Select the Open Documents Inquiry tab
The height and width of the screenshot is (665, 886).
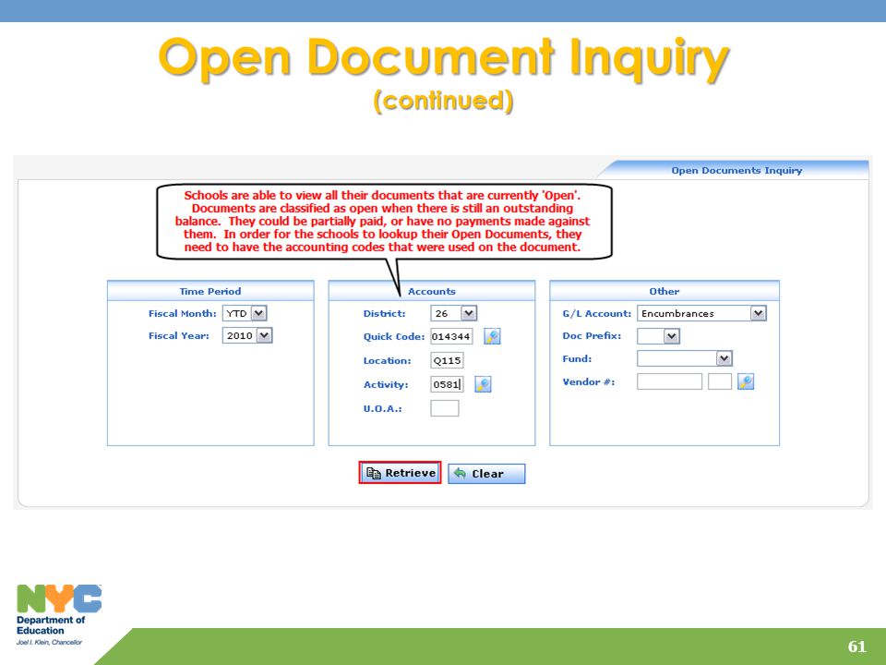pos(736,170)
